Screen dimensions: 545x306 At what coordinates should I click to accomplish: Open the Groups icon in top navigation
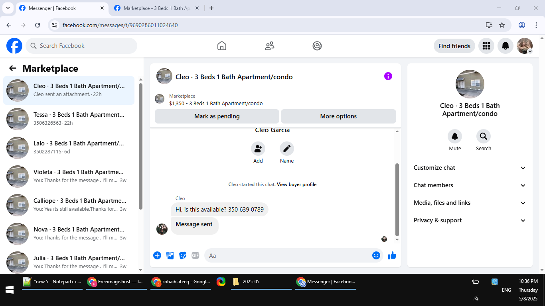(x=317, y=46)
